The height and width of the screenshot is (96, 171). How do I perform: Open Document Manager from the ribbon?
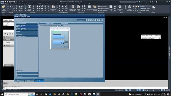tap(95, 8)
